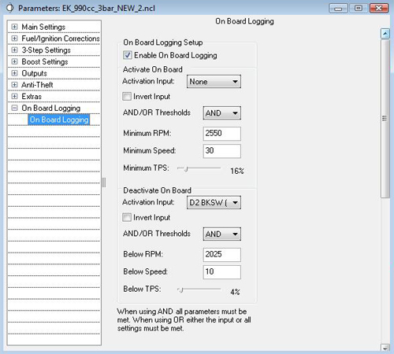Select the highlighted On Board Logging tree item
This screenshot has height=354, width=394.
tap(59, 120)
